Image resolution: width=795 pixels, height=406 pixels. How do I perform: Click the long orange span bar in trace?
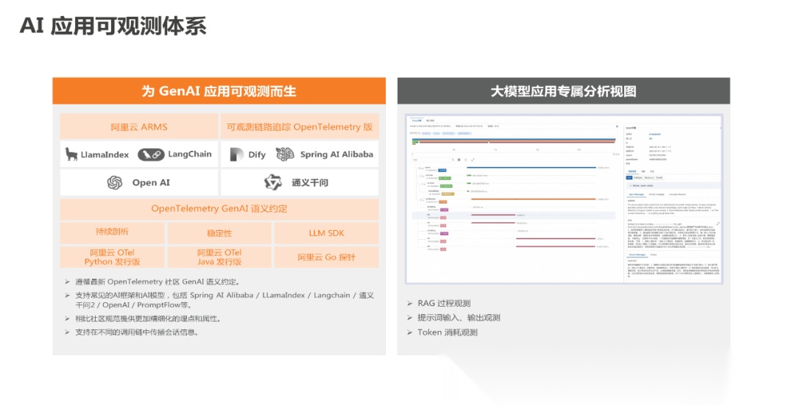pos(534,199)
